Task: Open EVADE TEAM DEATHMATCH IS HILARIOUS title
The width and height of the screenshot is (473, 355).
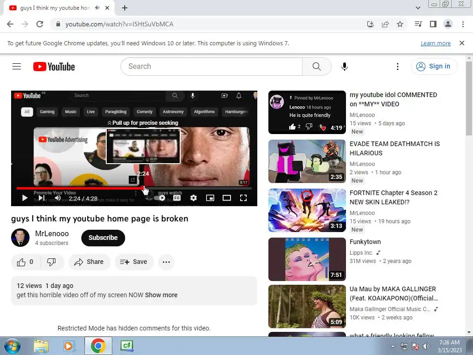Action: [394, 148]
